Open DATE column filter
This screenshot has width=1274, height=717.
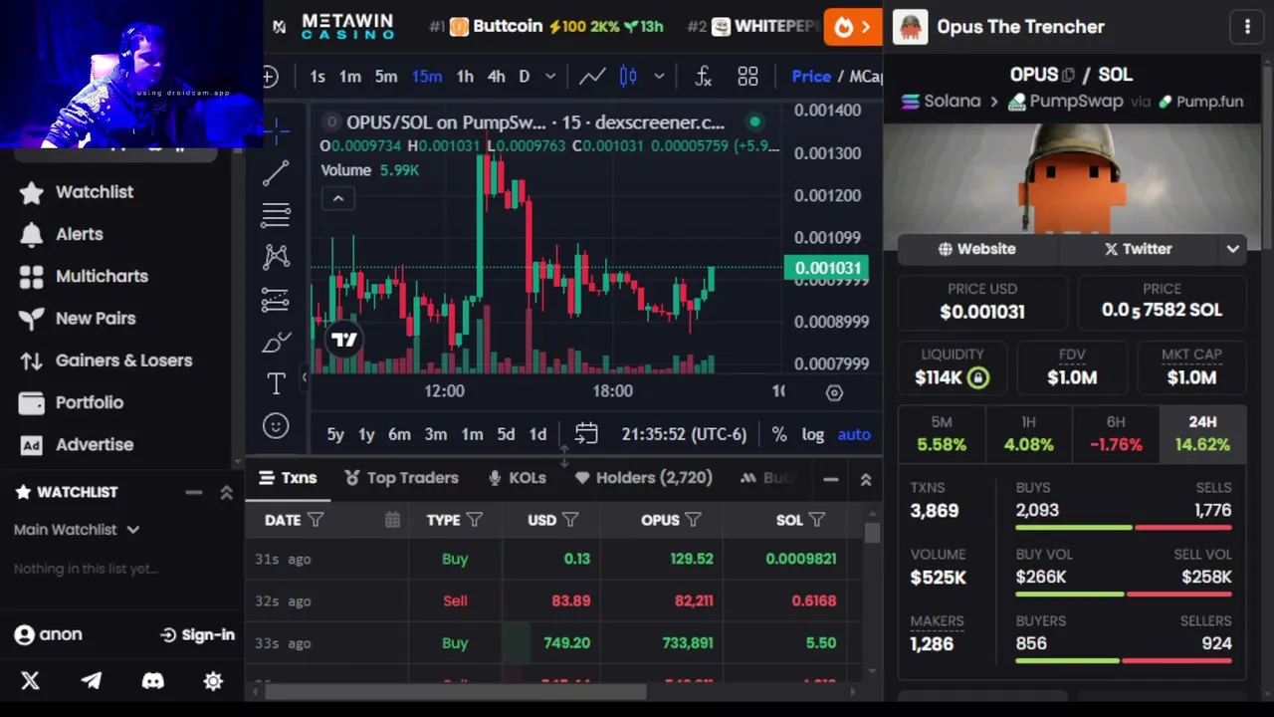[316, 520]
